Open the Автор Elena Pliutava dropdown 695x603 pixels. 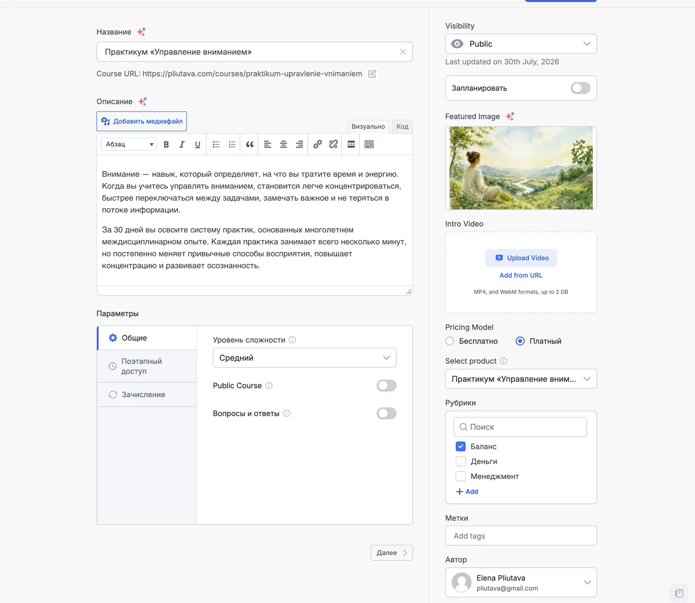[x=521, y=582]
